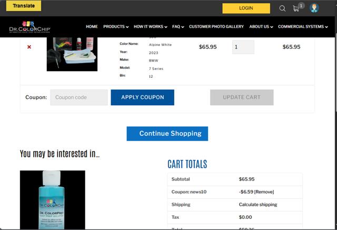Expand the ABOUT US menu
This screenshot has height=230, width=337.
click(261, 27)
